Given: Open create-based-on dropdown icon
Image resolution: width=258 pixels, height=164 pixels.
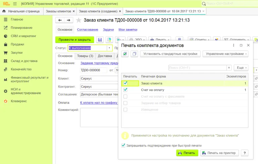Looking at the screenshot, I should point(120,39).
